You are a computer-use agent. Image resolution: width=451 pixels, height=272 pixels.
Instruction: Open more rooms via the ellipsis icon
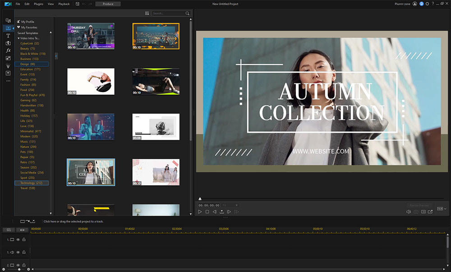pyautogui.click(x=8, y=80)
